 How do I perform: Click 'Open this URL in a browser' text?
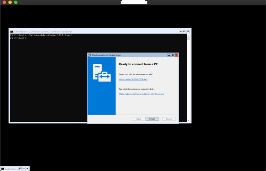coord(136,74)
